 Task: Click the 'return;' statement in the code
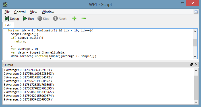tap(20, 42)
